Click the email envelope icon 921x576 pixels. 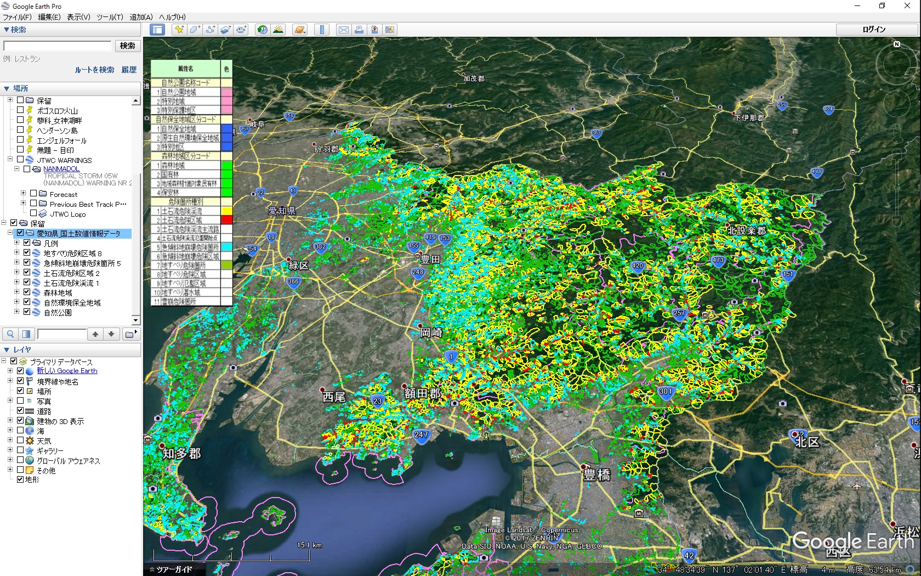coord(344,30)
